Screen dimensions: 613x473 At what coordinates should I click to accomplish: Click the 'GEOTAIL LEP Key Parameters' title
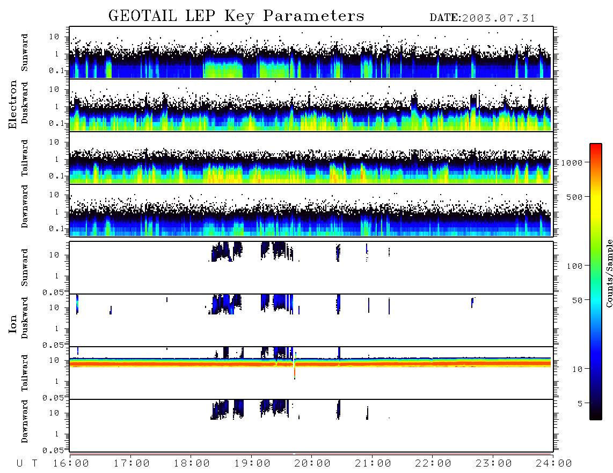pyautogui.click(x=236, y=16)
